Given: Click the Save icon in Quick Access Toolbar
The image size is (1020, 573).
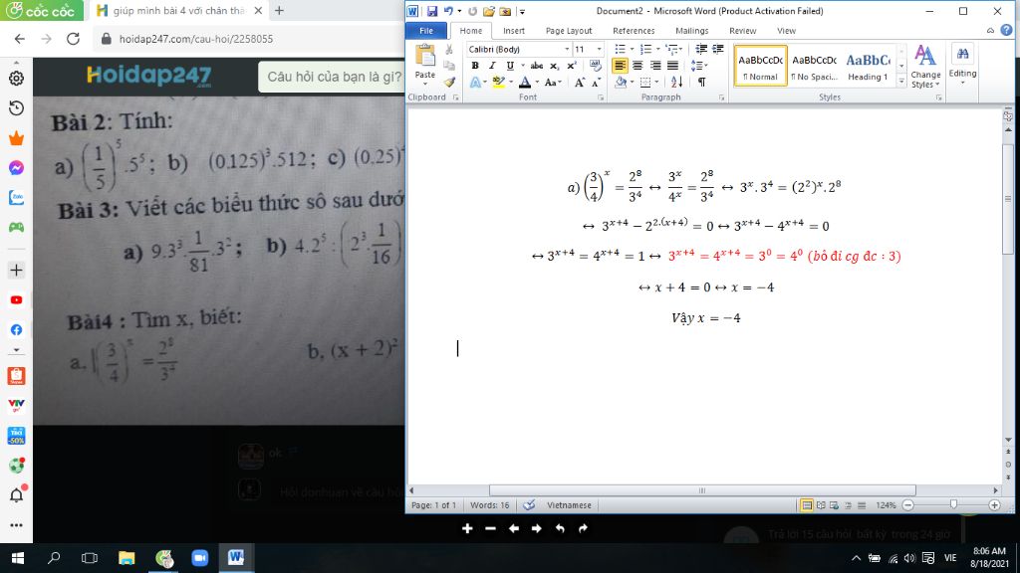Looking at the screenshot, I should pos(432,11).
